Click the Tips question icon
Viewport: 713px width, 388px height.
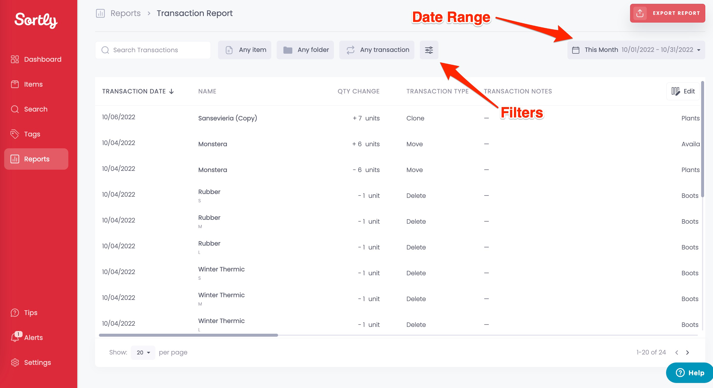click(x=15, y=313)
